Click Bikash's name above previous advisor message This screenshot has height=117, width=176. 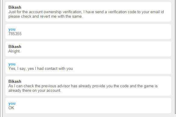15,81
